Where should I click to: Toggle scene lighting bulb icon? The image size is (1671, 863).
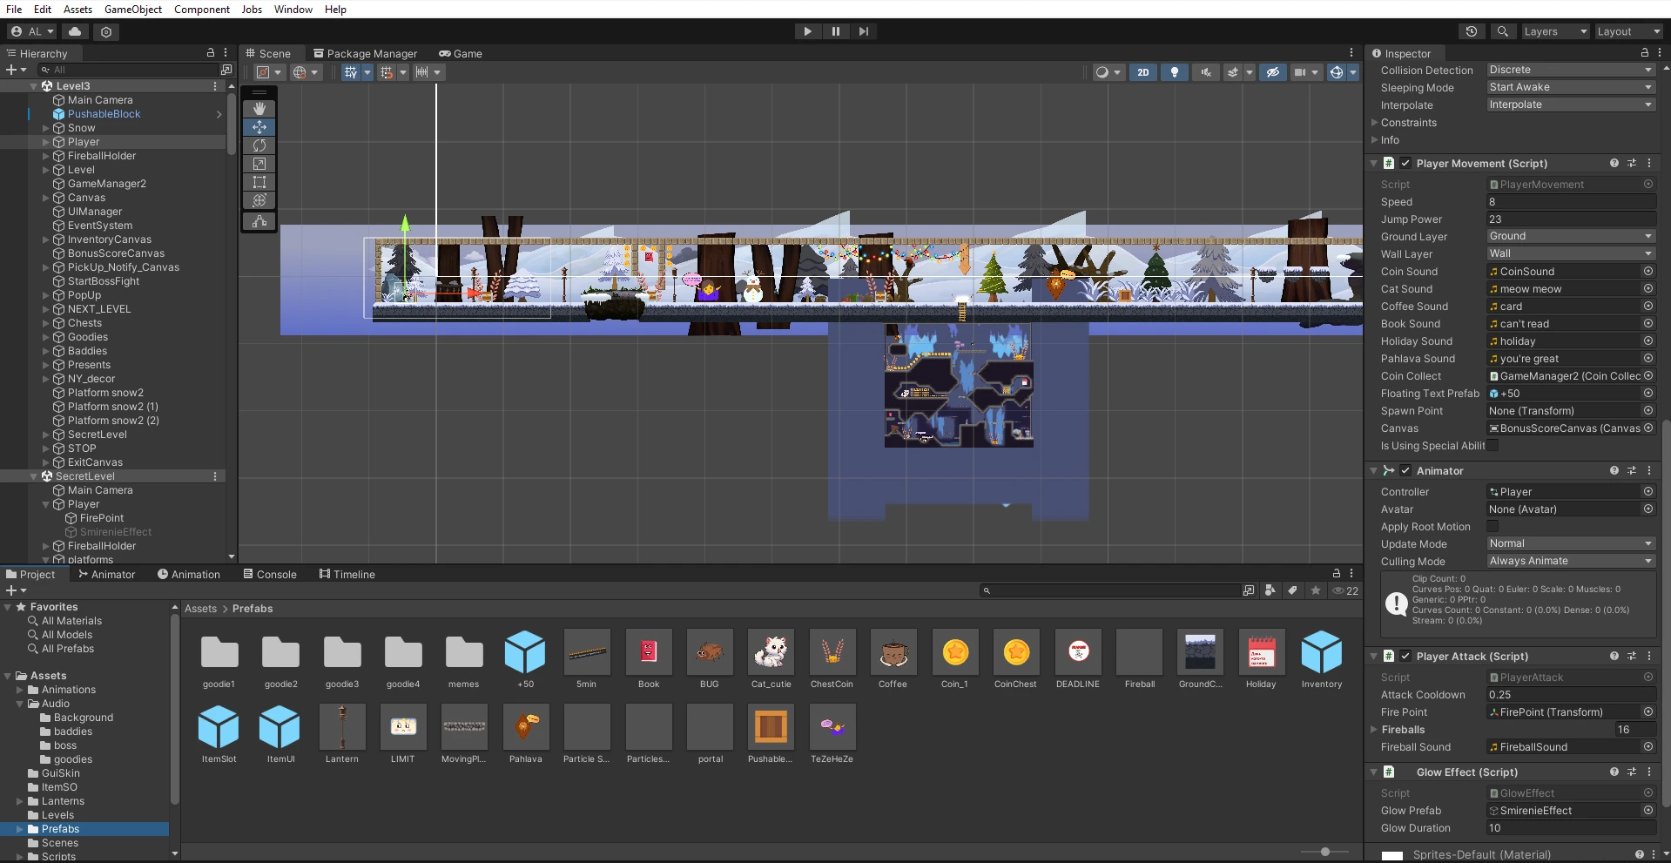click(x=1175, y=72)
